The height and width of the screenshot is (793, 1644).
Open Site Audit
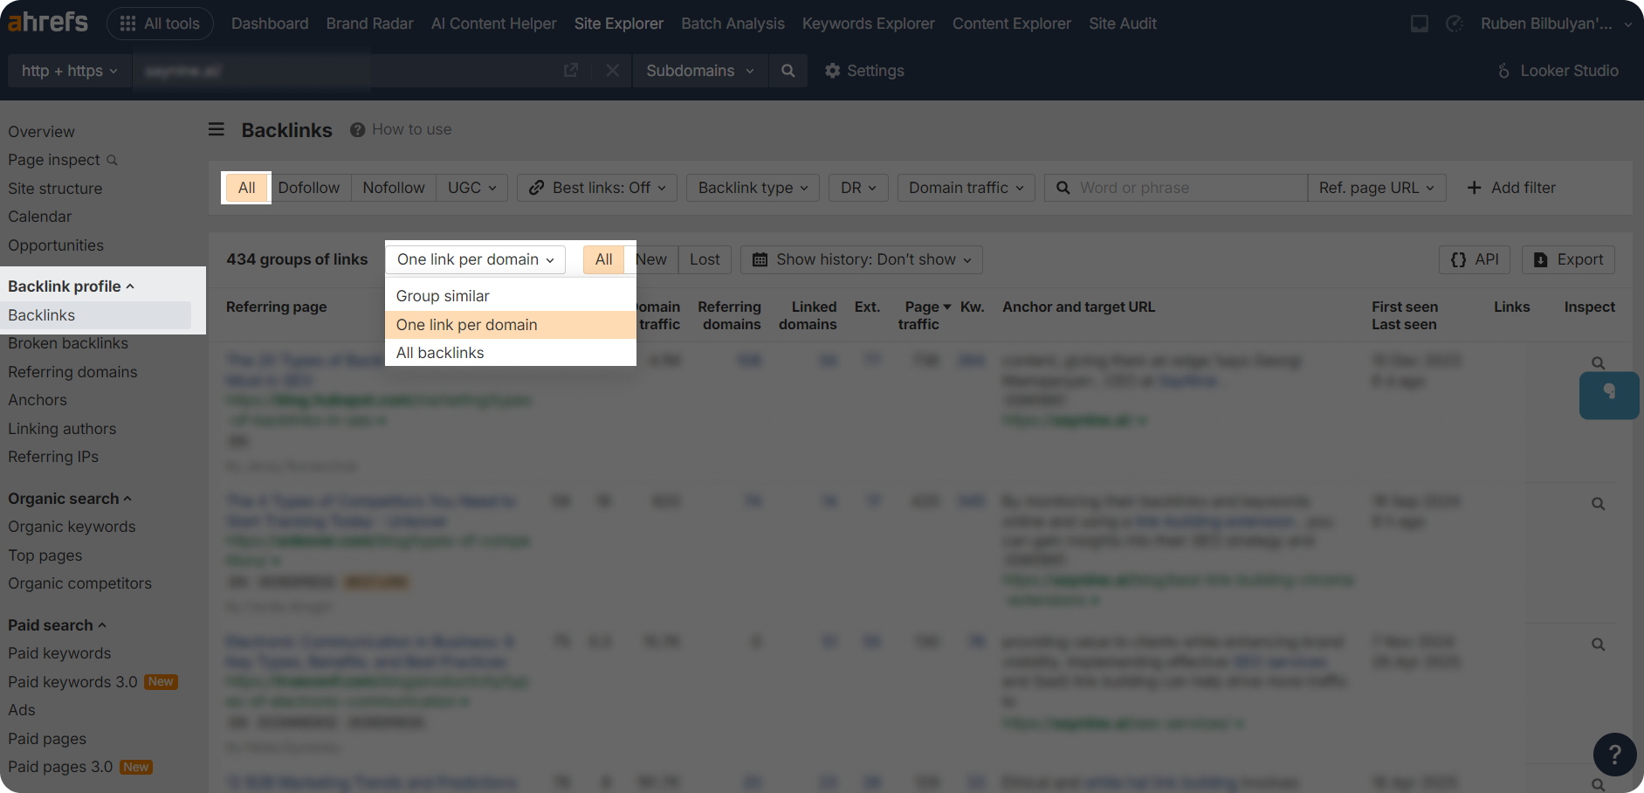[1123, 24]
